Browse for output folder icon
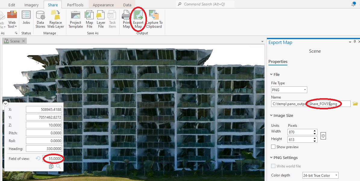This screenshot has width=360, height=181. click(355, 104)
